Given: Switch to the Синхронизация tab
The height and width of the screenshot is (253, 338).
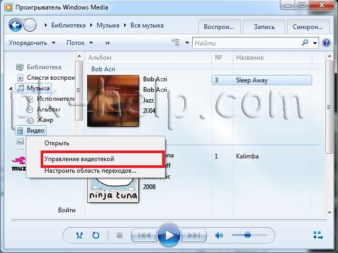Looking at the screenshot, I should point(308,27).
